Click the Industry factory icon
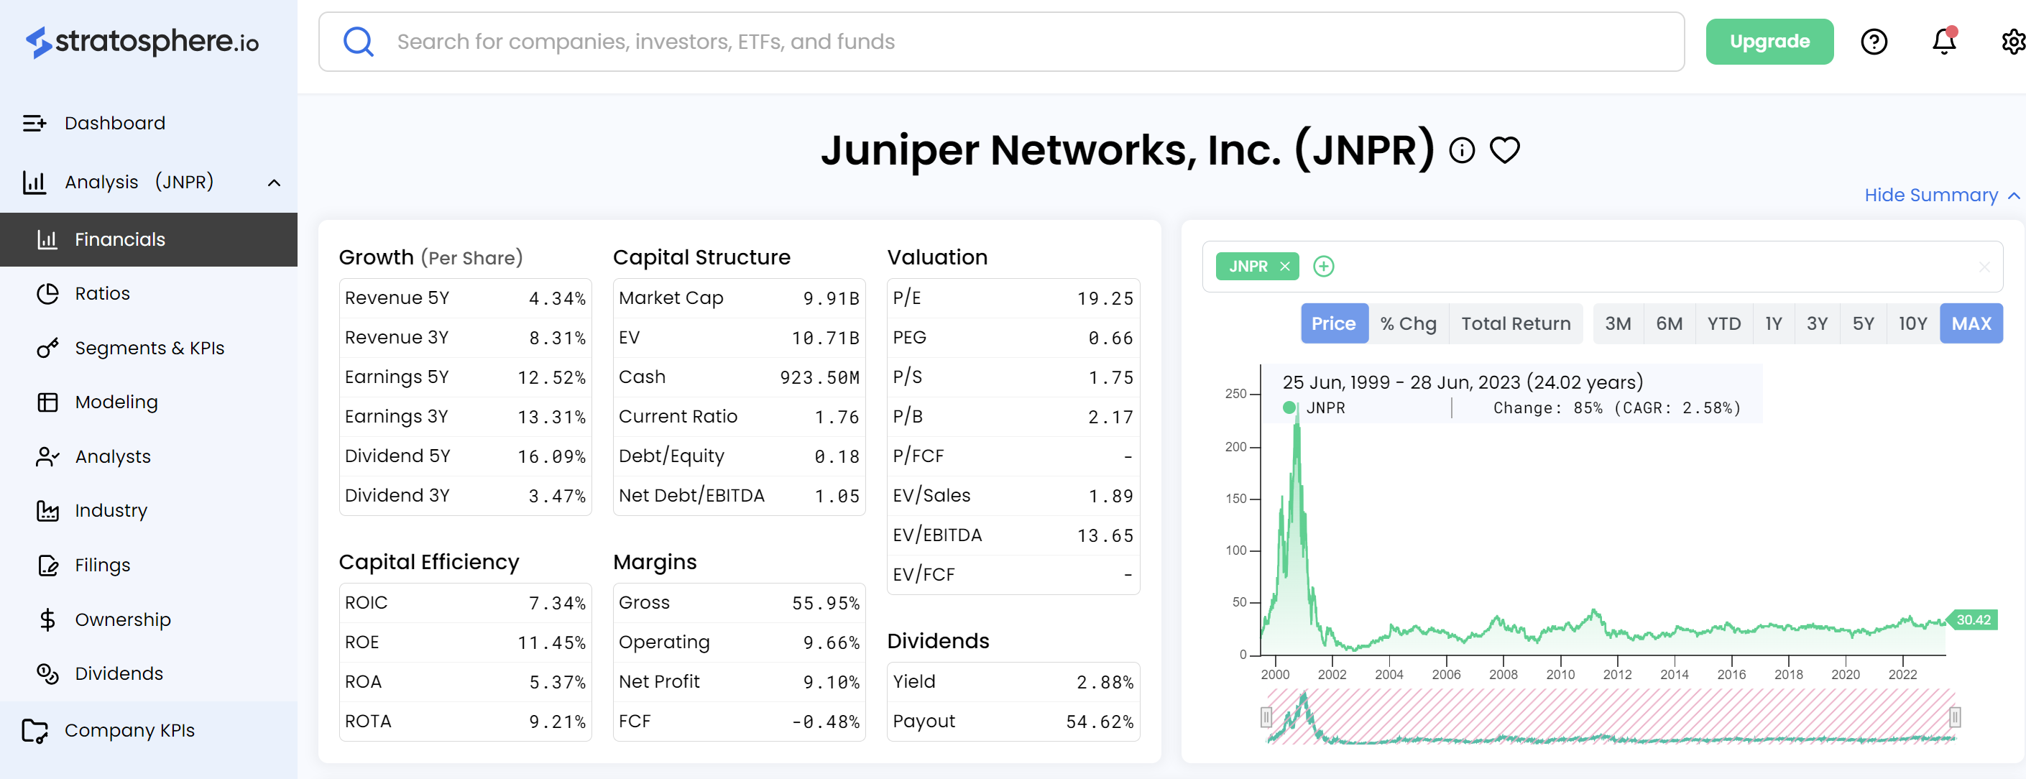Viewport: 2026px width, 779px height. 47,510
